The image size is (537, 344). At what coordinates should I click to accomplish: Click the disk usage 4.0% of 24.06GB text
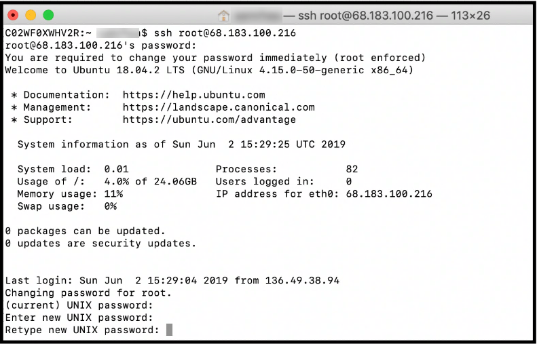pos(150,181)
